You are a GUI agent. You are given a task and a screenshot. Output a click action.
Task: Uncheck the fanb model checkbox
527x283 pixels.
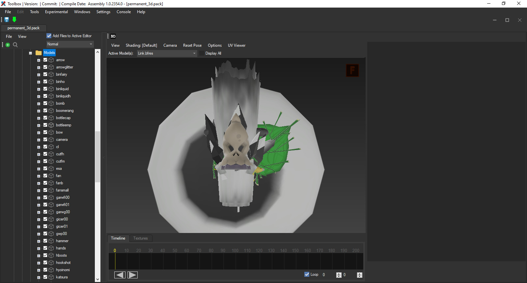tap(45, 183)
